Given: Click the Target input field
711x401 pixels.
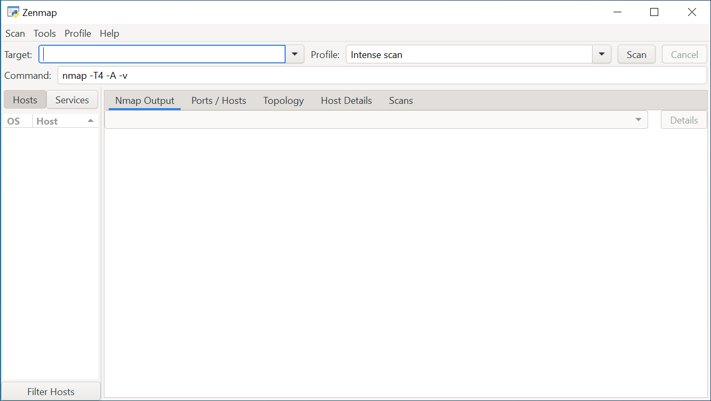Looking at the screenshot, I should tap(162, 54).
